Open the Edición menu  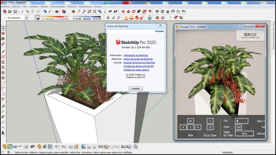click(x=16, y=6)
